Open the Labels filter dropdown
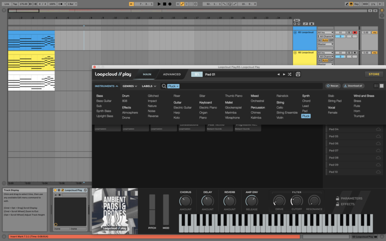Screen dimensions: 386x241 click(149, 86)
